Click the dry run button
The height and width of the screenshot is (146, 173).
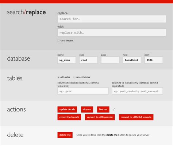click(x=87, y=109)
